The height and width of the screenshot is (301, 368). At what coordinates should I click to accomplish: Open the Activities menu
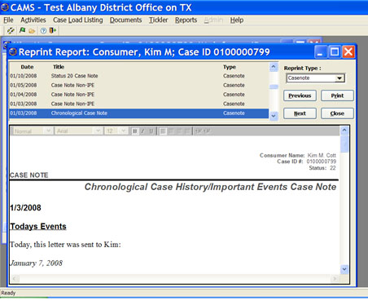point(33,20)
